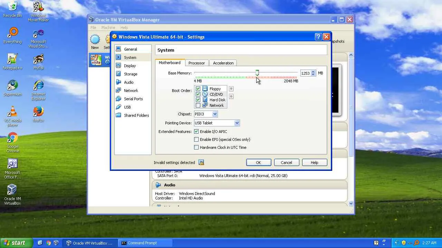Open the Network settings category in sidebar
Image resolution: width=442 pixels, height=248 pixels.
coord(133,91)
